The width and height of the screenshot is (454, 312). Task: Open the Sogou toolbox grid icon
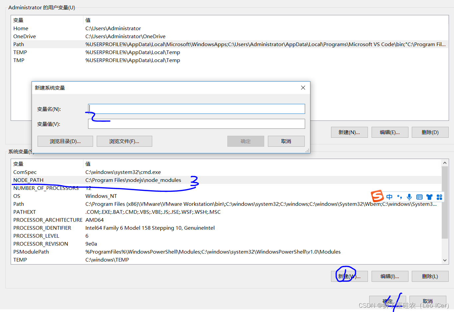[439, 197]
